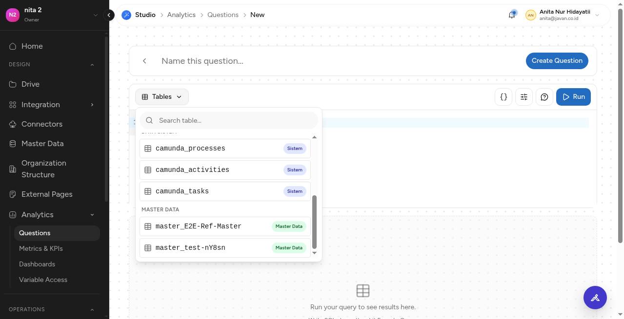Image resolution: width=624 pixels, height=319 pixels.
Task: Select the camunda_tasks table
Action: 225,191
